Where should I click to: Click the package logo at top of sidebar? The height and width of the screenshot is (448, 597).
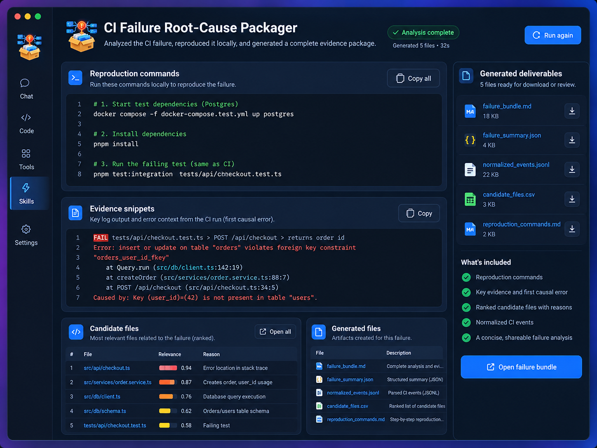point(29,47)
